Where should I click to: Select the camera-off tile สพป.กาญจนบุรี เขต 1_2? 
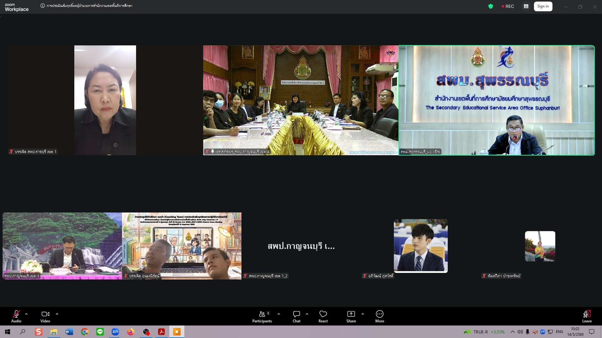click(301, 246)
